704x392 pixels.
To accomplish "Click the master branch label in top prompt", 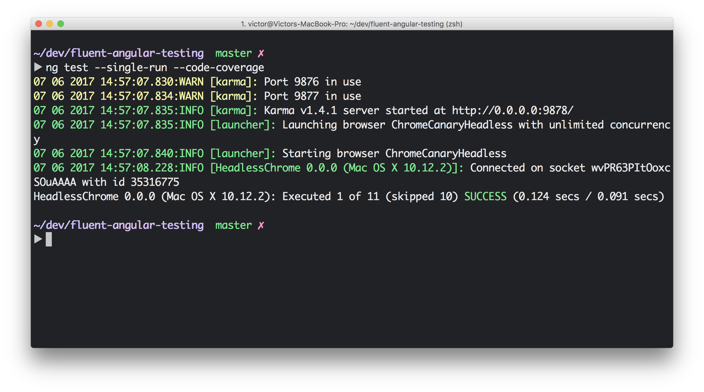I will click(233, 53).
